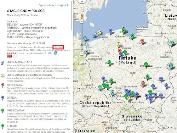This screenshot has width=177, height=133.
Task: Select the blue marker at Lublin
Action: [161, 79]
